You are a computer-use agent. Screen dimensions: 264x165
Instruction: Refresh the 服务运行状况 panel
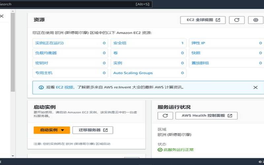click(x=165, y=115)
